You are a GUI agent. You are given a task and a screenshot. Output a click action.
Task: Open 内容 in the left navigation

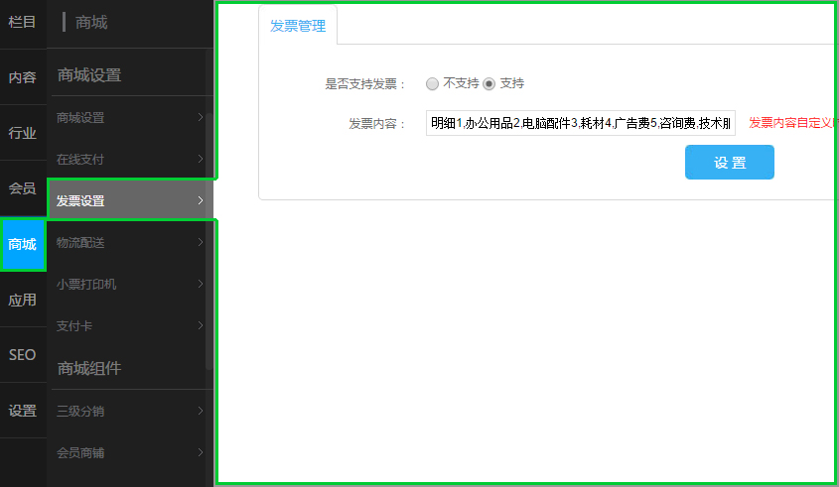pos(23,77)
